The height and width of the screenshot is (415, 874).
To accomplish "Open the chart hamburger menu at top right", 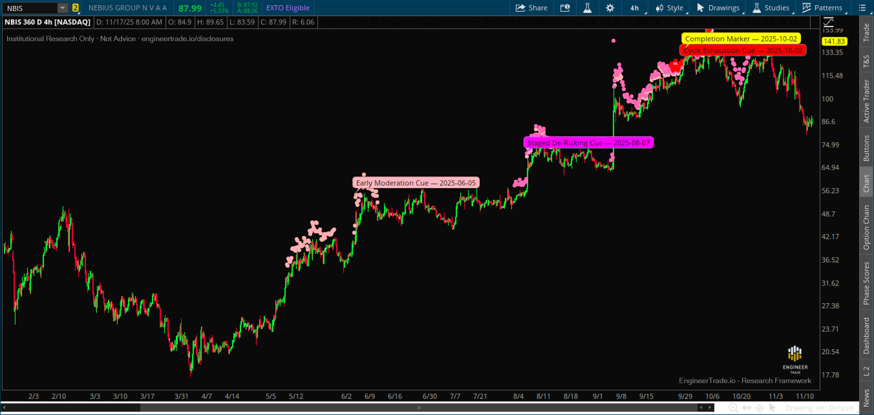I will click(x=861, y=7).
